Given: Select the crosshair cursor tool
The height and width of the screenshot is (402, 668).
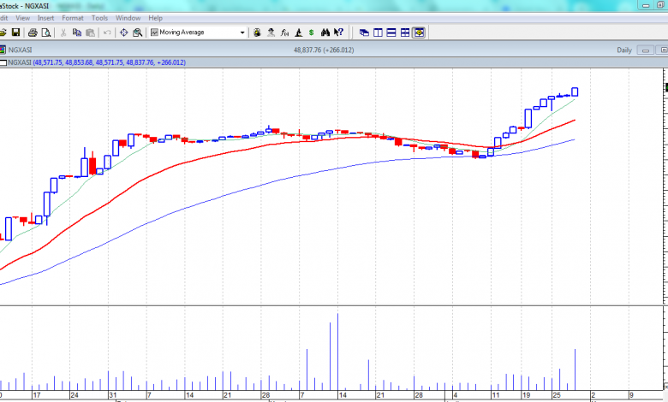Looking at the screenshot, I should point(123,33).
